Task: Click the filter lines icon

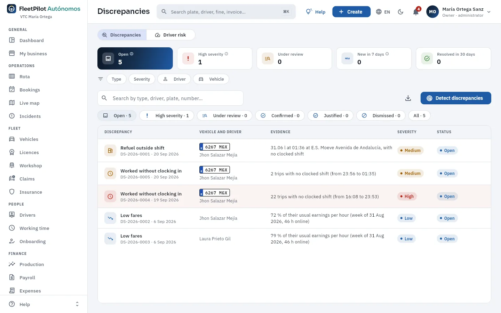Action: tap(101, 79)
